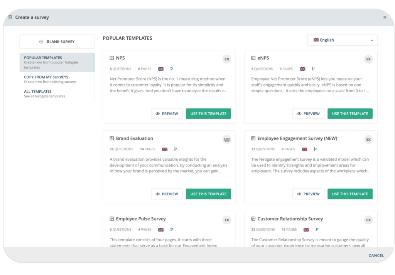Click the Customer Relationship Survey title
395x275 pixels.
tap(290, 219)
